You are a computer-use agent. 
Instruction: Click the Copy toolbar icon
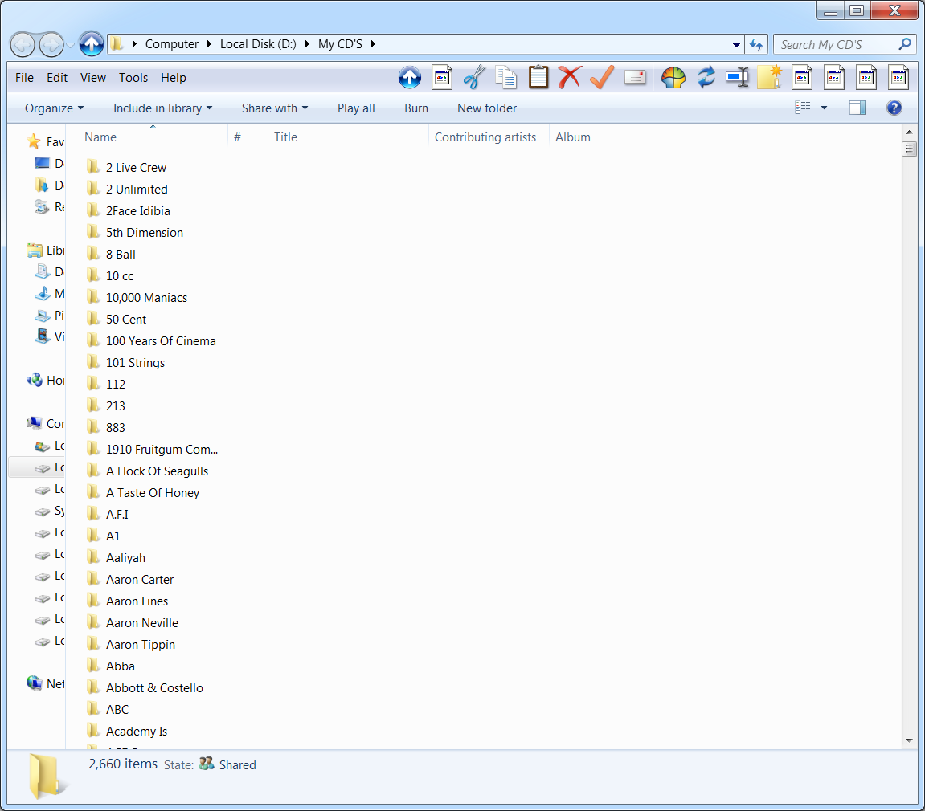point(505,77)
